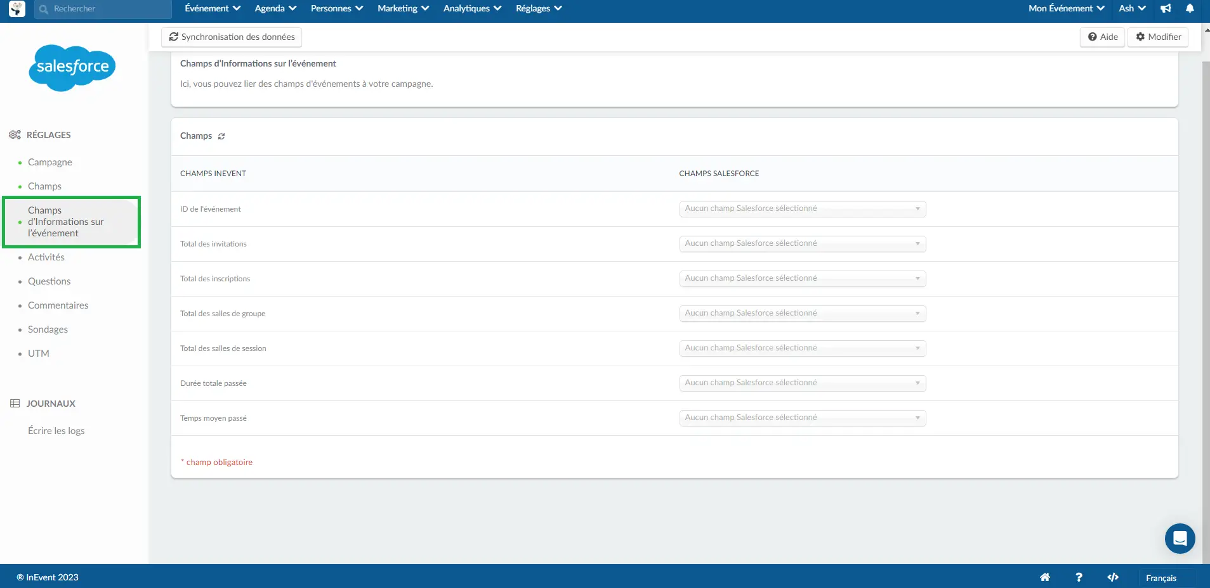Viewport: 1210px width, 588px height.
Task: Click the 'champ obligatoire' note
Action: 217,463
